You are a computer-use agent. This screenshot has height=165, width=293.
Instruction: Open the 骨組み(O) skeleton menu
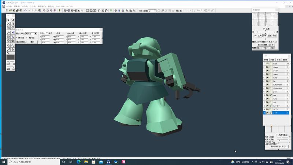point(42,6)
